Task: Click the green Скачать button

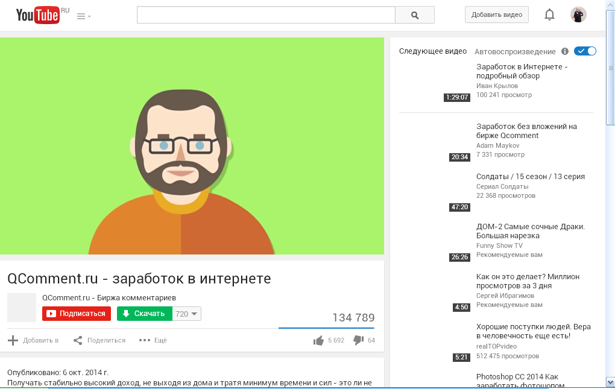Action: (x=144, y=314)
